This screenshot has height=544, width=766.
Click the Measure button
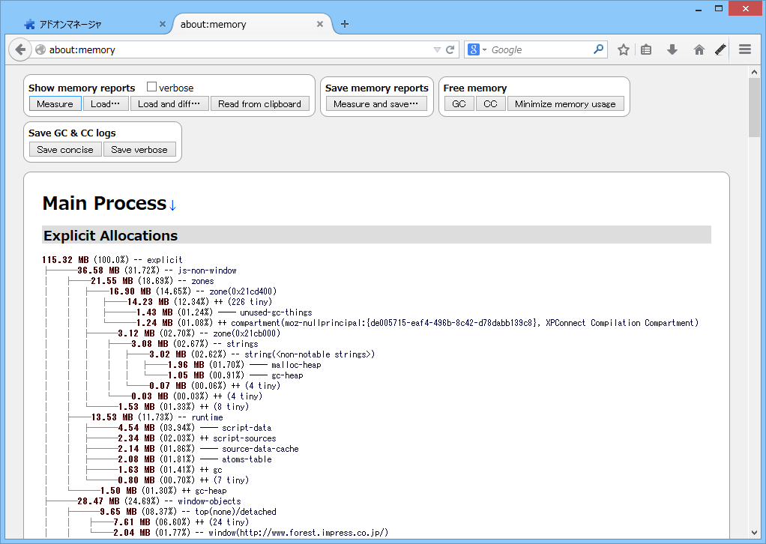pyautogui.click(x=55, y=103)
